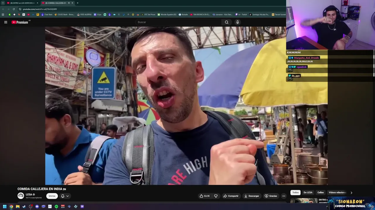Download the video with Descargar
The height and width of the screenshot is (210, 375).
(252, 196)
